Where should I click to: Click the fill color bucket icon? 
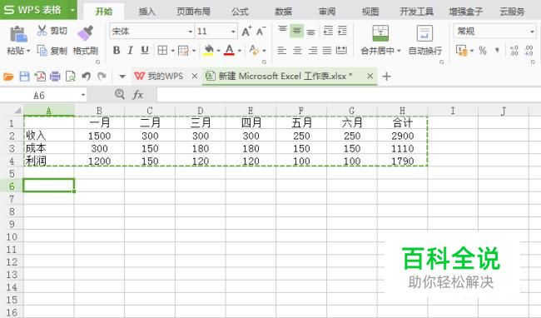click(x=208, y=51)
